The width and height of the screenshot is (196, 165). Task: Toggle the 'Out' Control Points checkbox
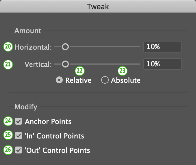(19, 150)
